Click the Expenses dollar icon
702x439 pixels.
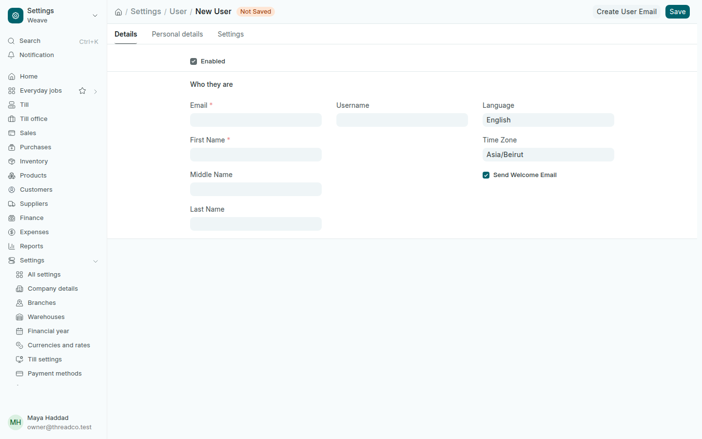(x=12, y=232)
